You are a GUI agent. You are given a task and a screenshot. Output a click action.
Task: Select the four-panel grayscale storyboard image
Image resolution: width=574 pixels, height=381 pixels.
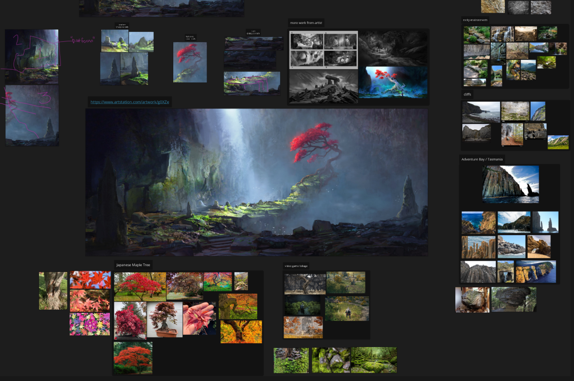(x=323, y=50)
